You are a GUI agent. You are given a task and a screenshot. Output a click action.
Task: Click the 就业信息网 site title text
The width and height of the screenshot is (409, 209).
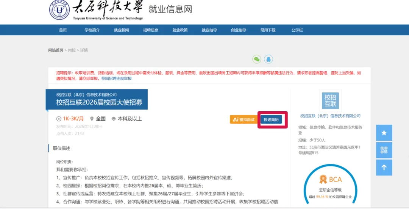[x=170, y=9]
